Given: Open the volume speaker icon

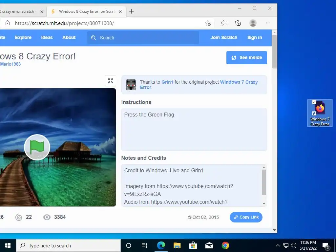Looking at the screenshot, I should pyautogui.click(x=293, y=245).
